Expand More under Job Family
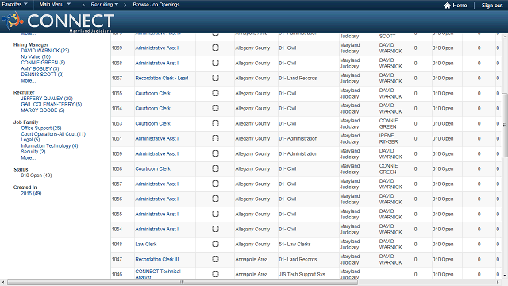Image resolution: width=508 pixels, height=286 pixels. (29, 157)
